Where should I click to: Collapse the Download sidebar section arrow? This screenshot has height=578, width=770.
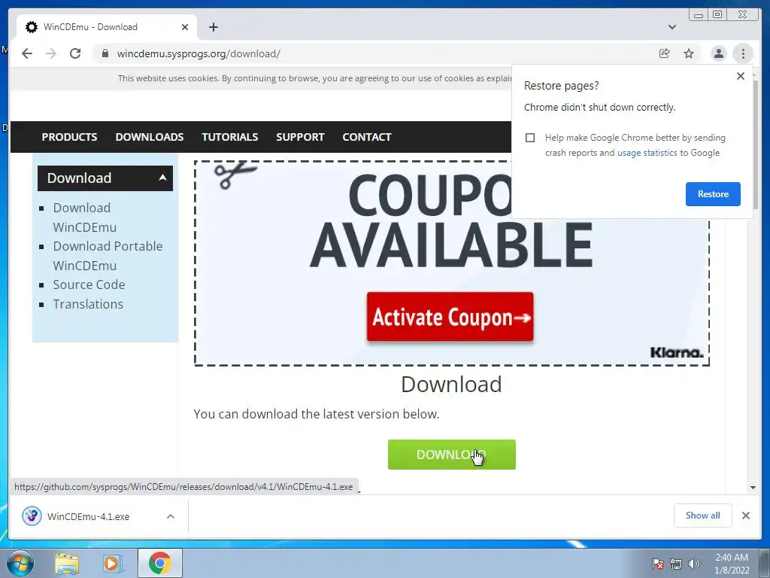pyautogui.click(x=162, y=178)
